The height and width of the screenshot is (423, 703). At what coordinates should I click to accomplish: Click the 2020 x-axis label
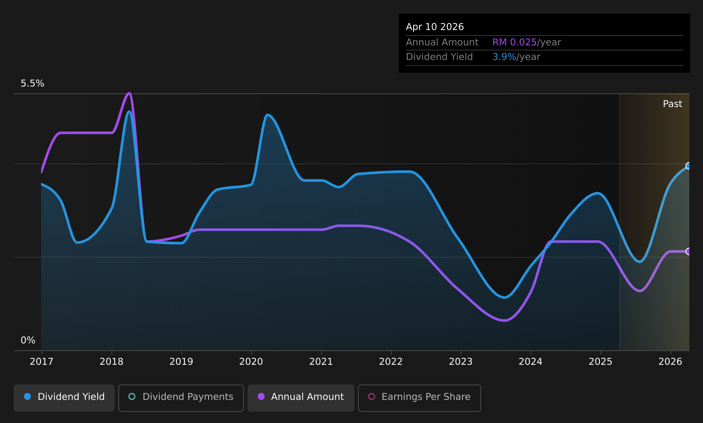click(x=251, y=362)
